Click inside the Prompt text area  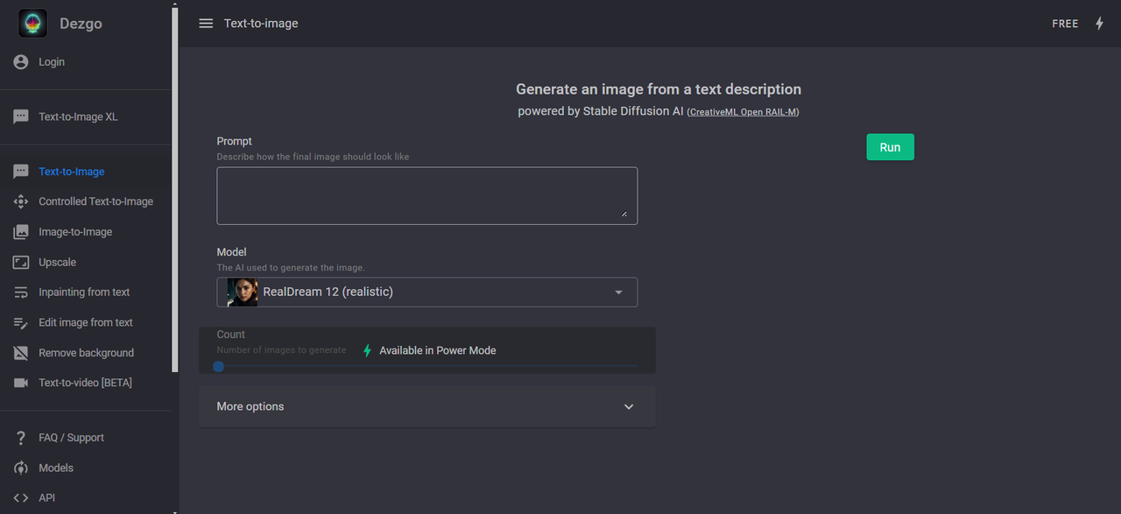[x=427, y=196]
